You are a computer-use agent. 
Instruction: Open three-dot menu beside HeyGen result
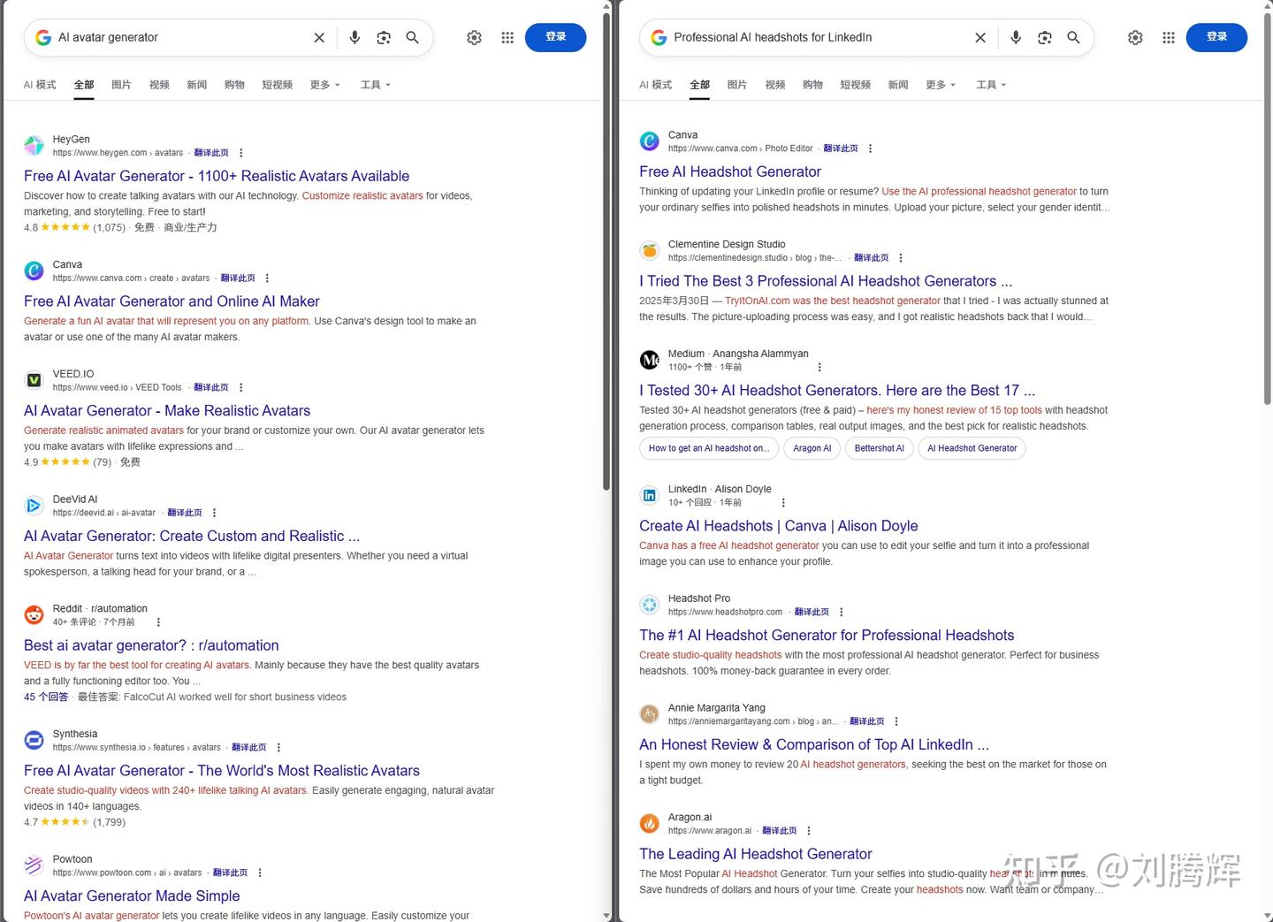(x=241, y=153)
